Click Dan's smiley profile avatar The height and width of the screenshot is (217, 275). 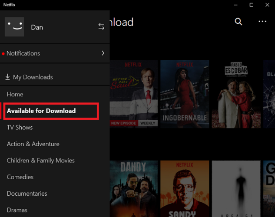click(x=15, y=27)
